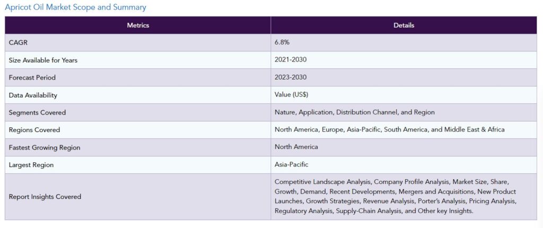
Task: Click the 2021-2030 value
Action: 291,59
